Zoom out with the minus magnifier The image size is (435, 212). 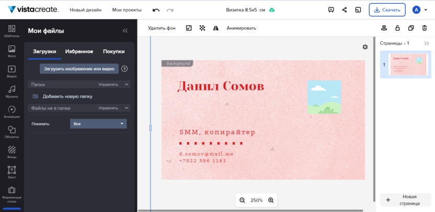pos(242,201)
